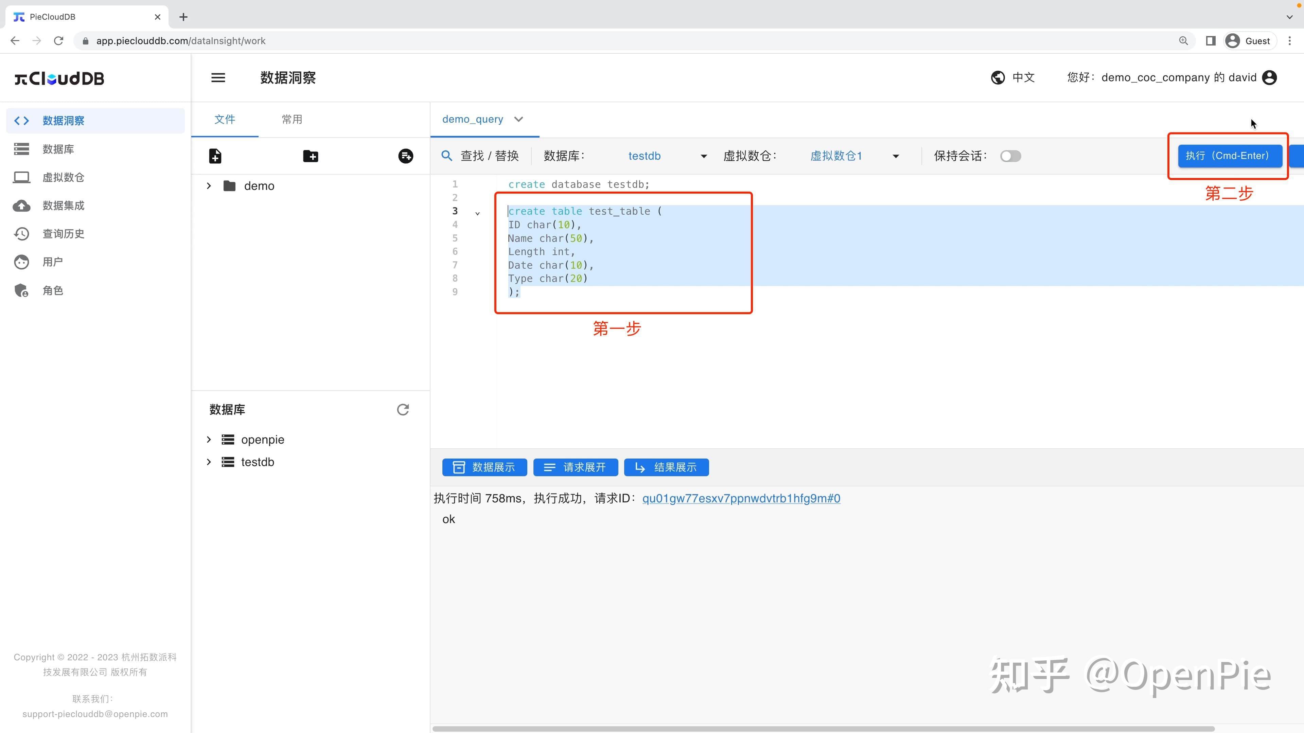Select the 虚拟数仓 sidebar item

[x=64, y=177]
